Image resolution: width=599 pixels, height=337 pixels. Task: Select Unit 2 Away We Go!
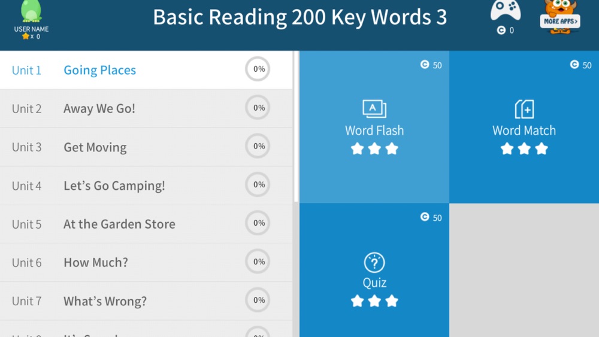click(x=146, y=108)
